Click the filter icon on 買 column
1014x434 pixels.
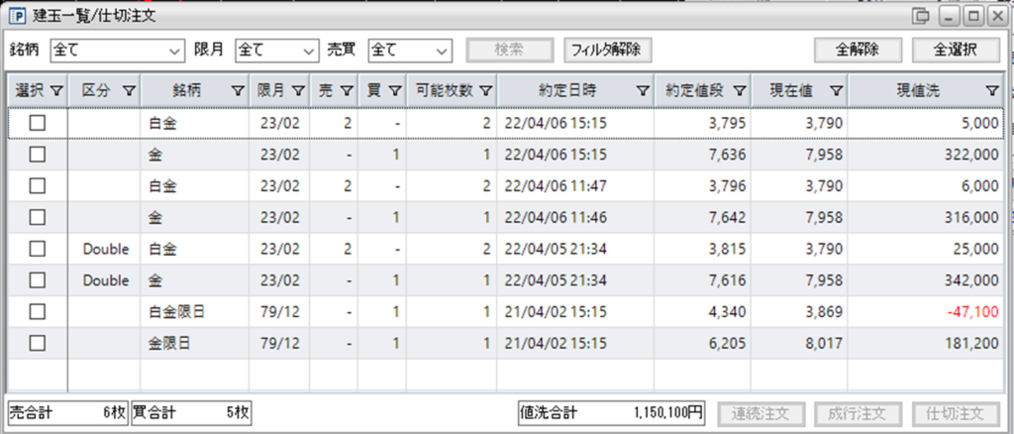(394, 92)
